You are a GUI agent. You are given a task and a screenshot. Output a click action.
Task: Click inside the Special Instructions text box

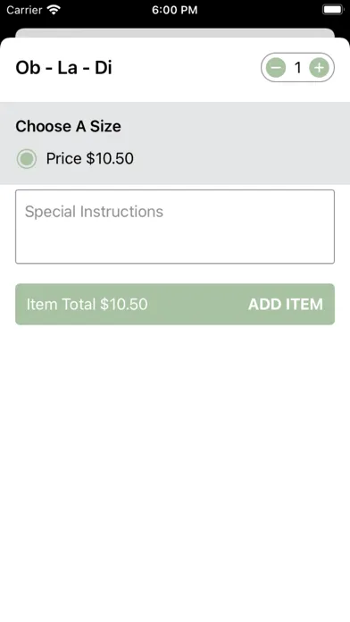pos(175,226)
